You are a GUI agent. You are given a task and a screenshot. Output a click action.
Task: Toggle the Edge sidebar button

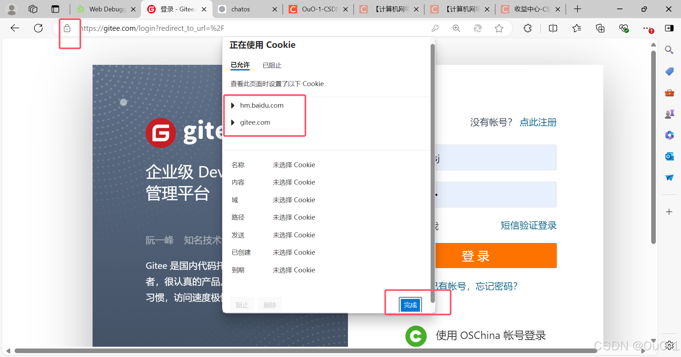pyautogui.click(x=669, y=28)
